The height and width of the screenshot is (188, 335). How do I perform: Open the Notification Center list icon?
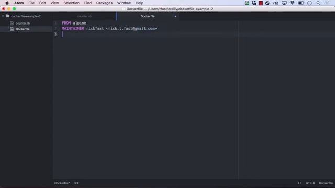click(327, 3)
